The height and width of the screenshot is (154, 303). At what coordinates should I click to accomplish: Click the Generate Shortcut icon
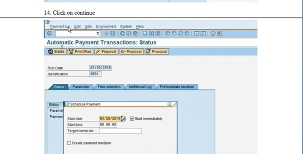(x=203, y=33)
